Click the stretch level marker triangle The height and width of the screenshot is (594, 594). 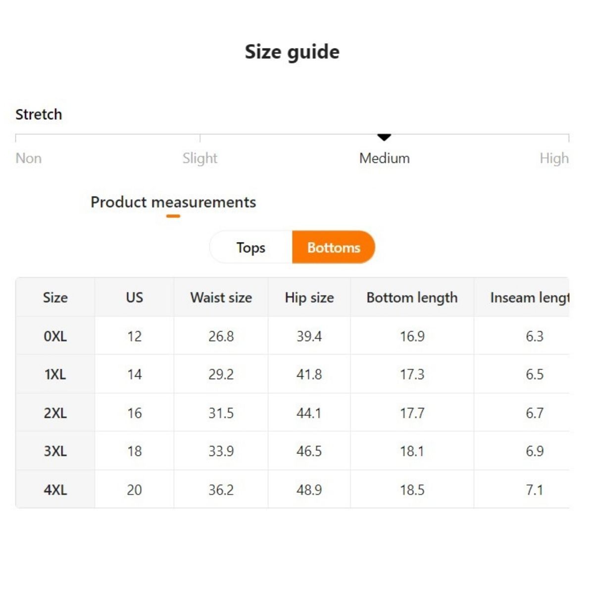[x=384, y=137]
